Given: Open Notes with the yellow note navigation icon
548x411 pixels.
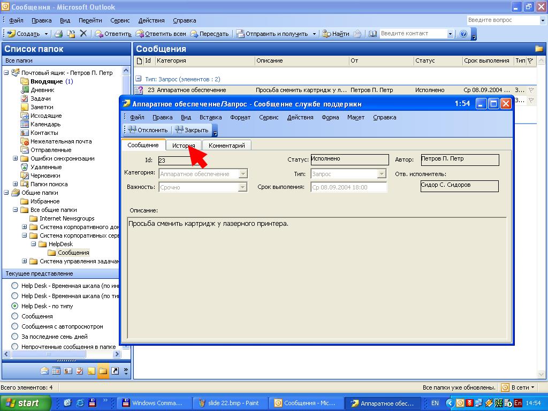Looking at the screenshot, I should (91, 371).
